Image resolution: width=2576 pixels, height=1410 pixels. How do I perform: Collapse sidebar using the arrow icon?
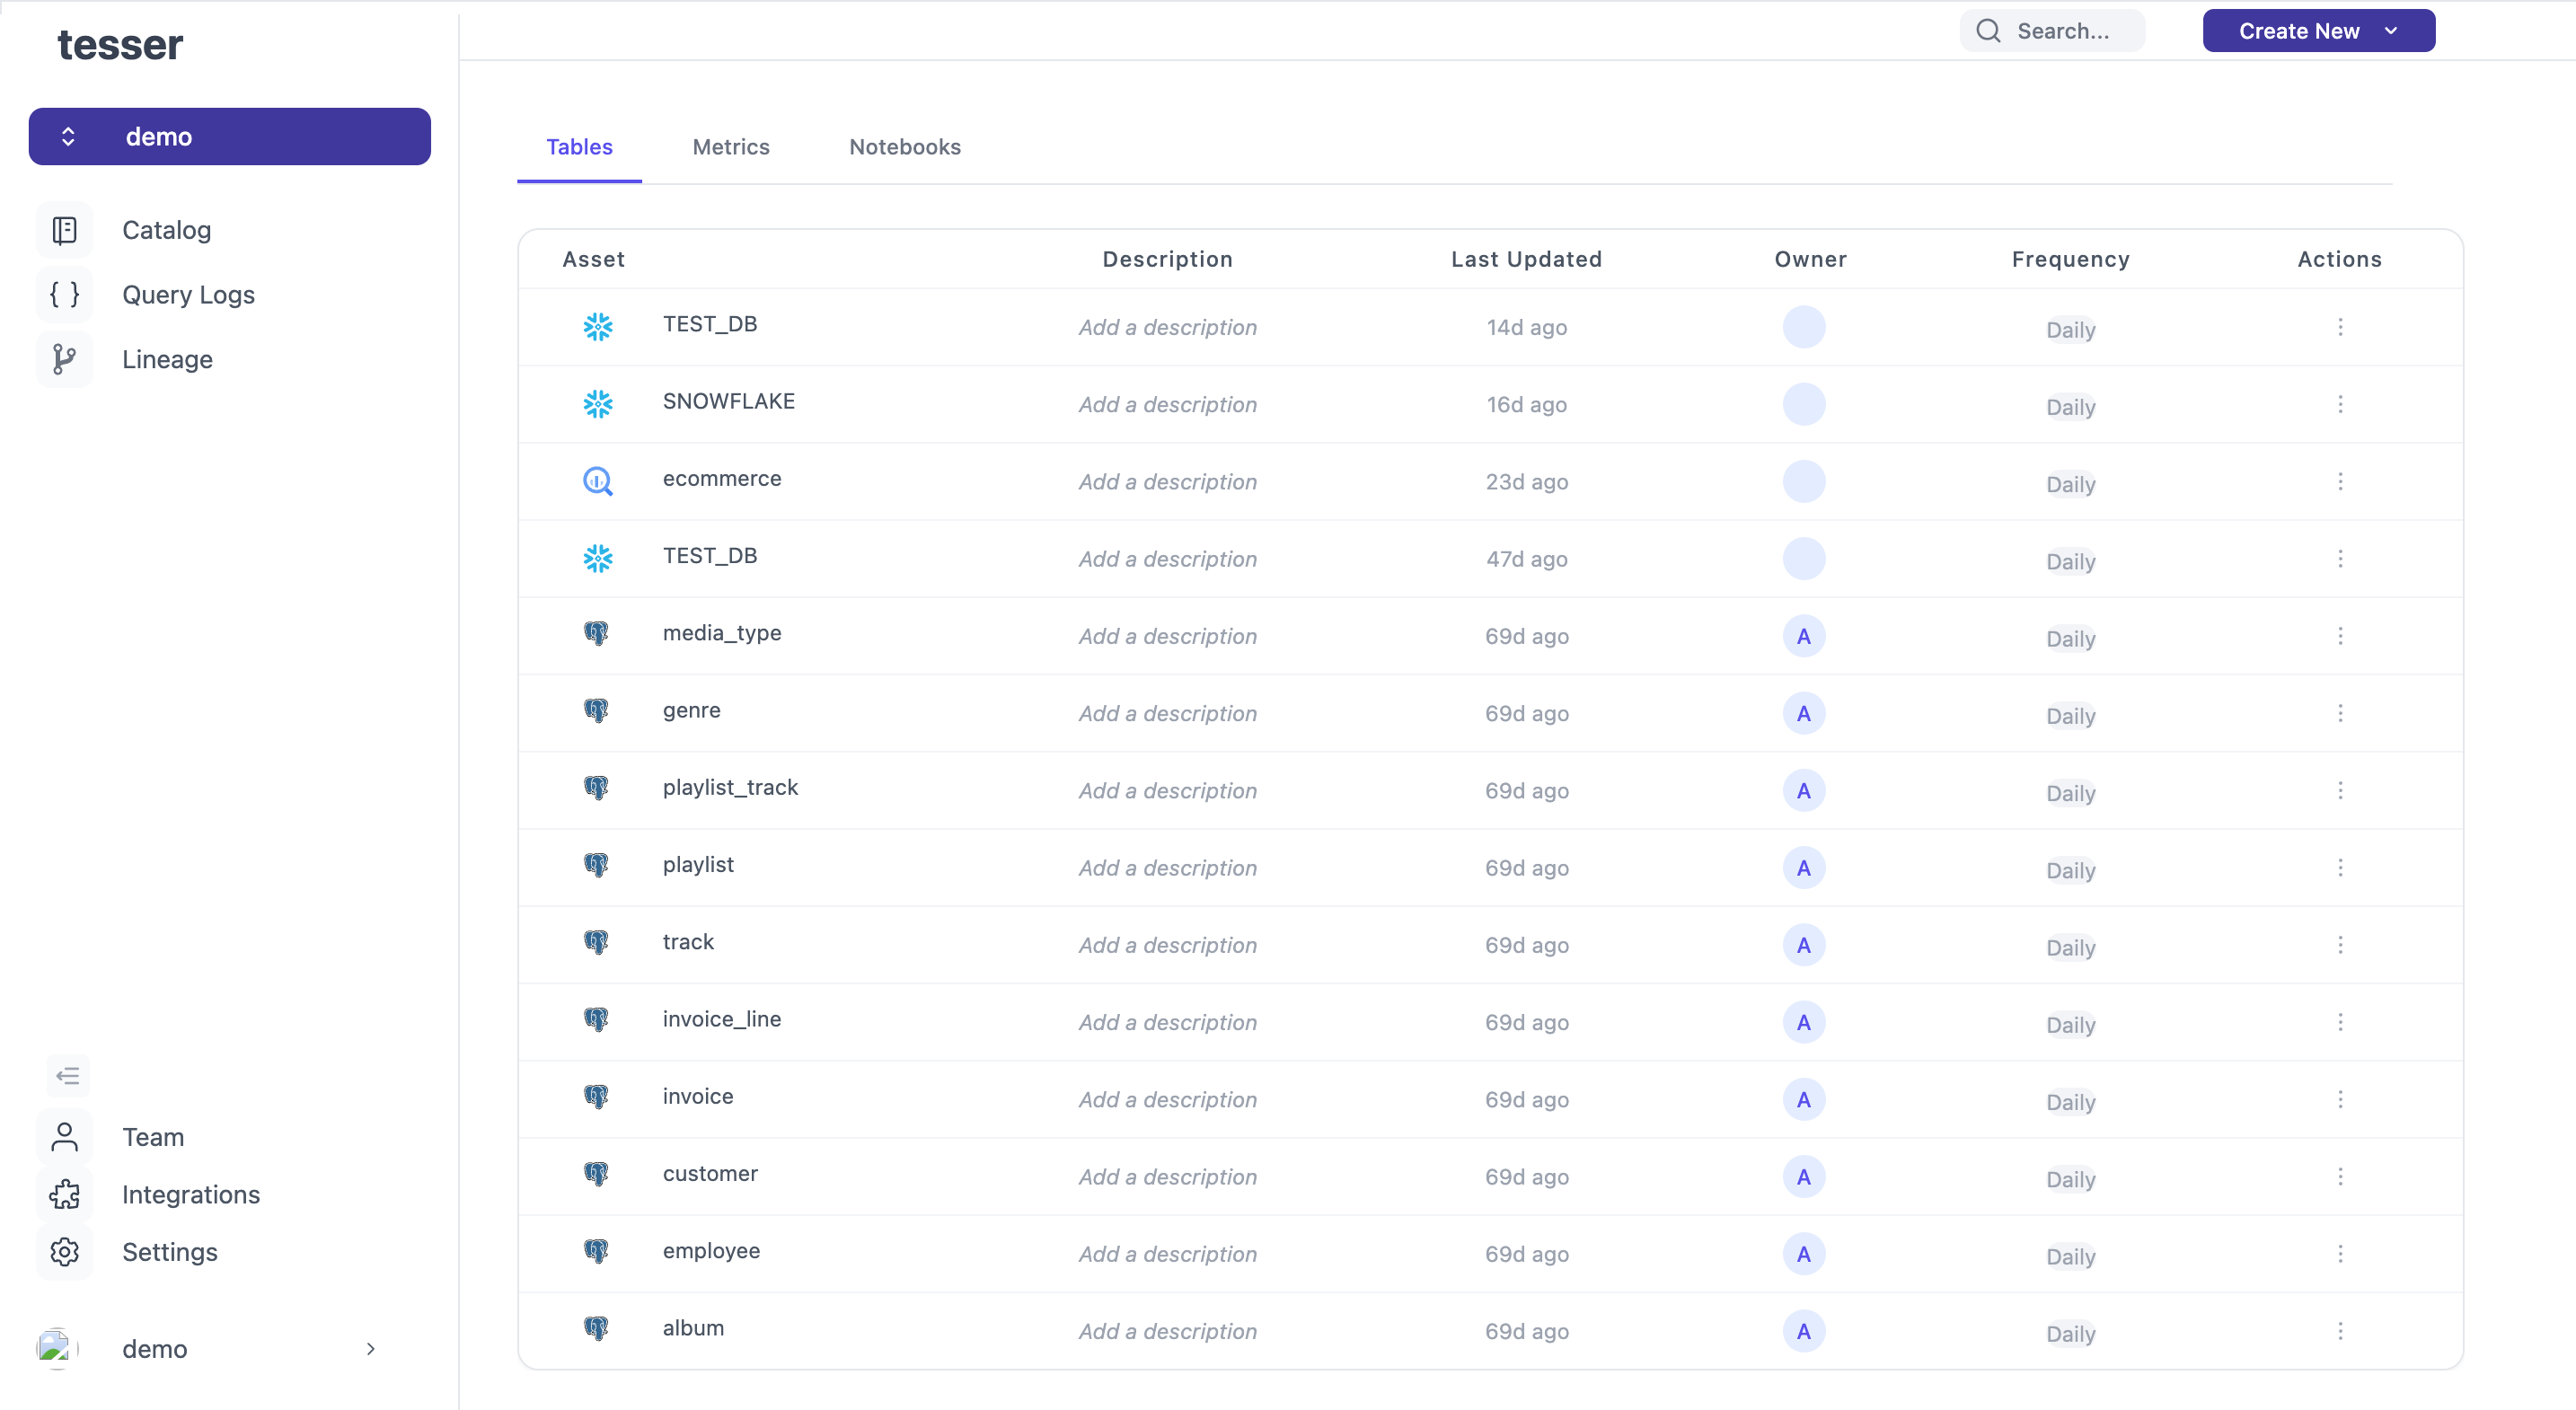point(67,1076)
